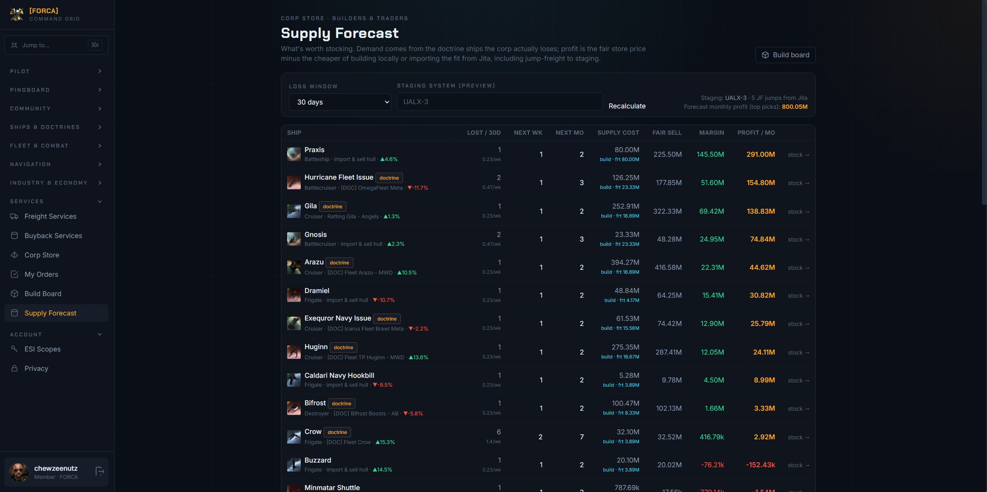Image resolution: width=987 pixels, height=492 pixels.
Task: Click the page vertical scrollbar
Action: (x=985, y=103)
